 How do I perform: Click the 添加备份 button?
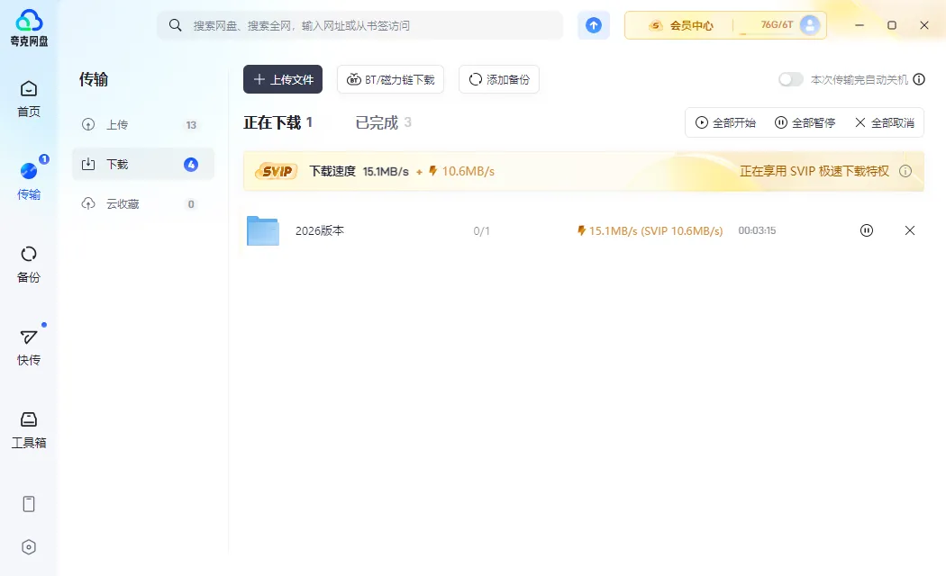coord(499,79)
